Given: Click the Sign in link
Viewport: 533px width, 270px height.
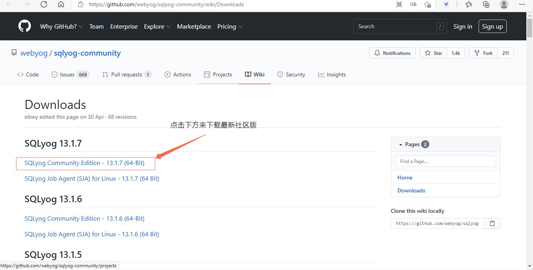Looking at the screenshot, I should [463, 27].
